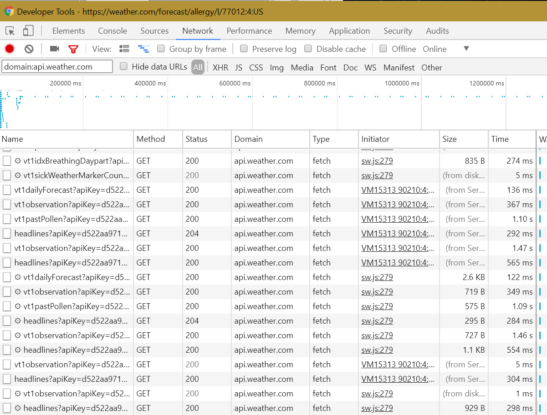Viewport: 547px width, 415px height.
Task: Filter requests by Media
Action: pos(302,68)
